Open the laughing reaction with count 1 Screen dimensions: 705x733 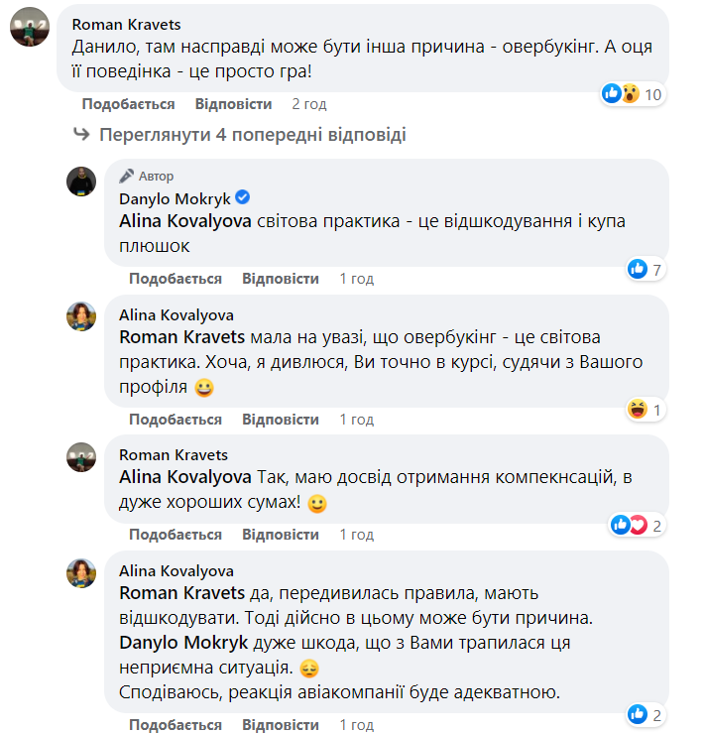click(645, 410)
